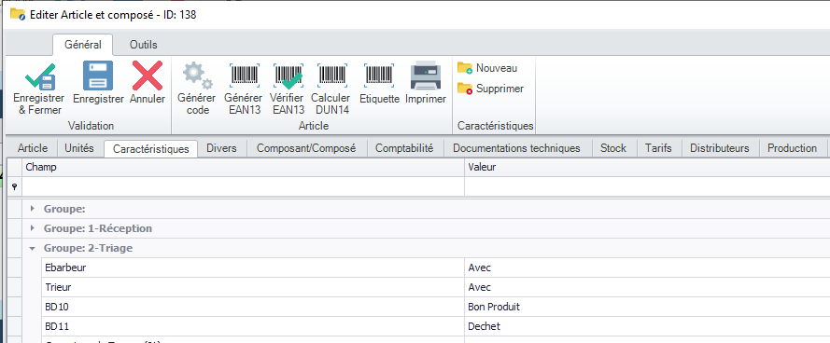Click the Avec value for Trieur
Image resolution: width=830 pixels, height=343 pixels.
[647, 287]
